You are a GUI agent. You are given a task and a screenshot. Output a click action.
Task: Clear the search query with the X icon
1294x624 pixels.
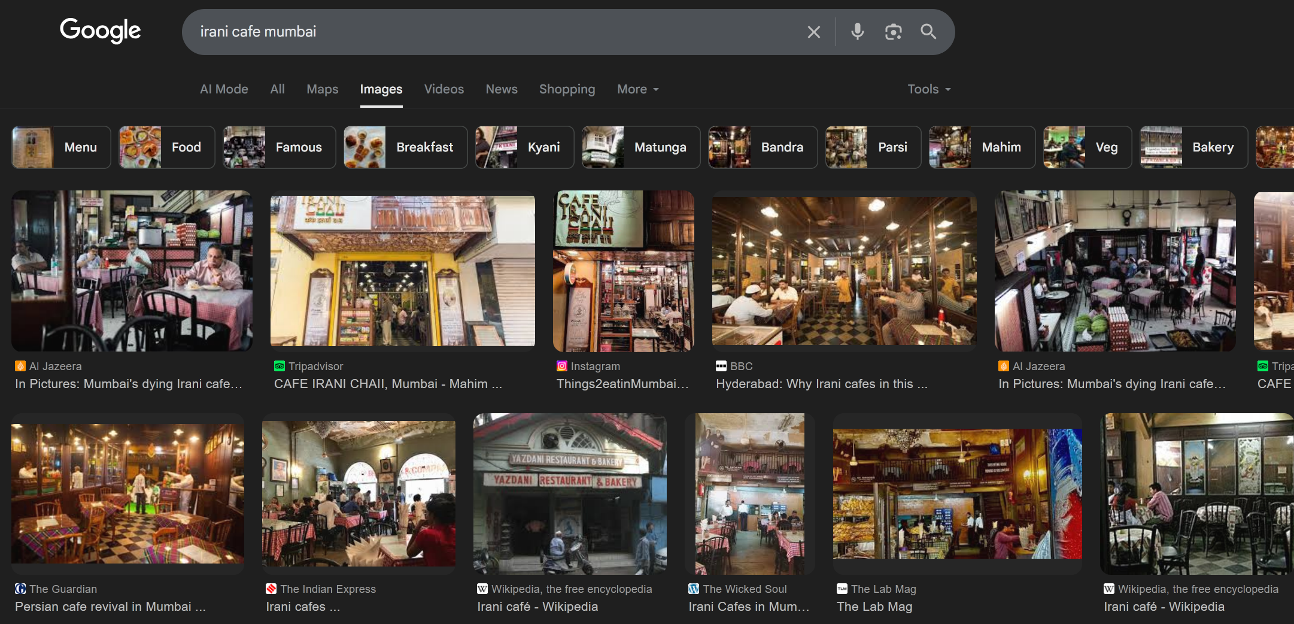pyautogui.click(x=813, y=32)
